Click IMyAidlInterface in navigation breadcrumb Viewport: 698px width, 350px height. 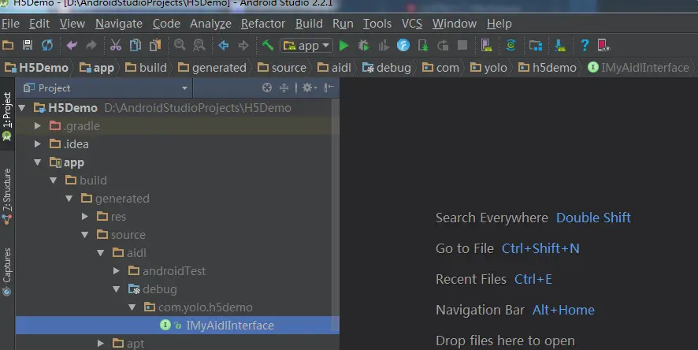click(638, 68)
